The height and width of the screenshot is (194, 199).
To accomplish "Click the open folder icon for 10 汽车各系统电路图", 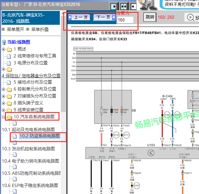I will coord(9,117).
